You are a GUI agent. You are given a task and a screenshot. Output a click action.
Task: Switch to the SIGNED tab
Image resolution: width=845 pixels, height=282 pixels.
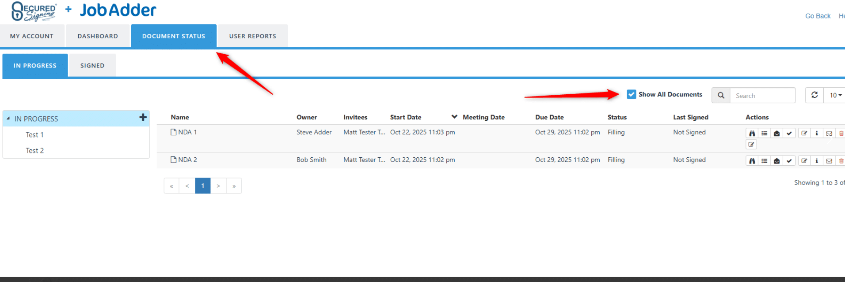click(x=92, y=66)
